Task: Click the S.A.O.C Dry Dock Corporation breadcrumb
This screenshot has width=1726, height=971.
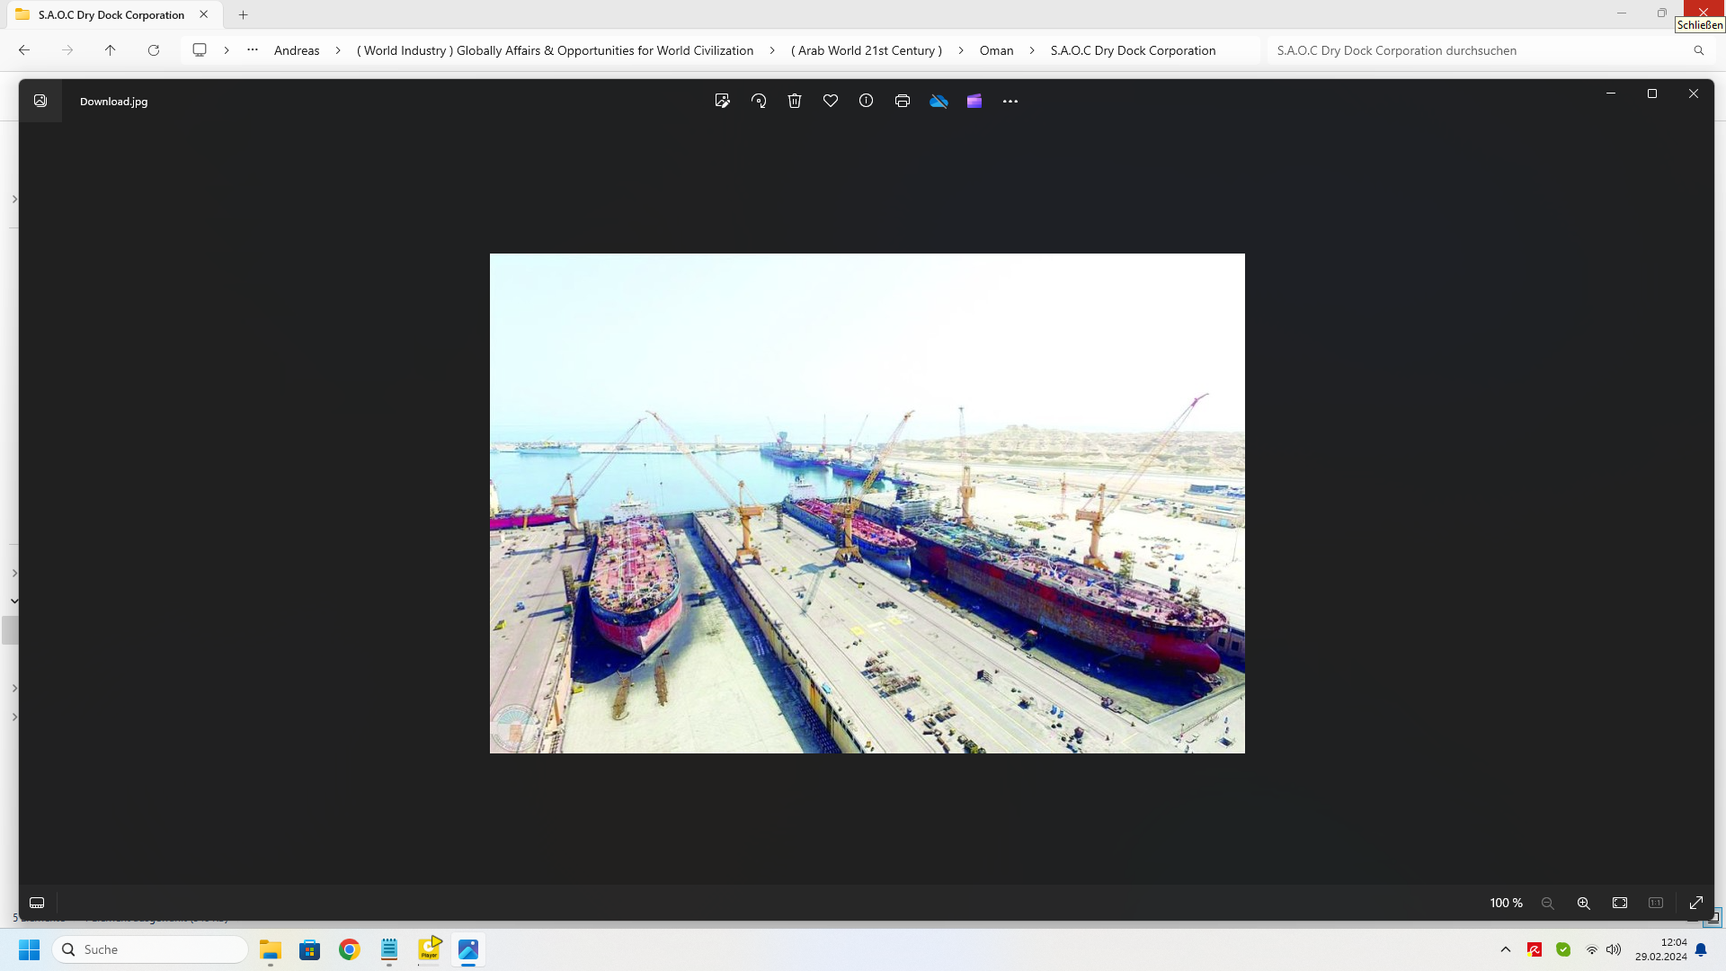Action: click(x=1133, y=50)
